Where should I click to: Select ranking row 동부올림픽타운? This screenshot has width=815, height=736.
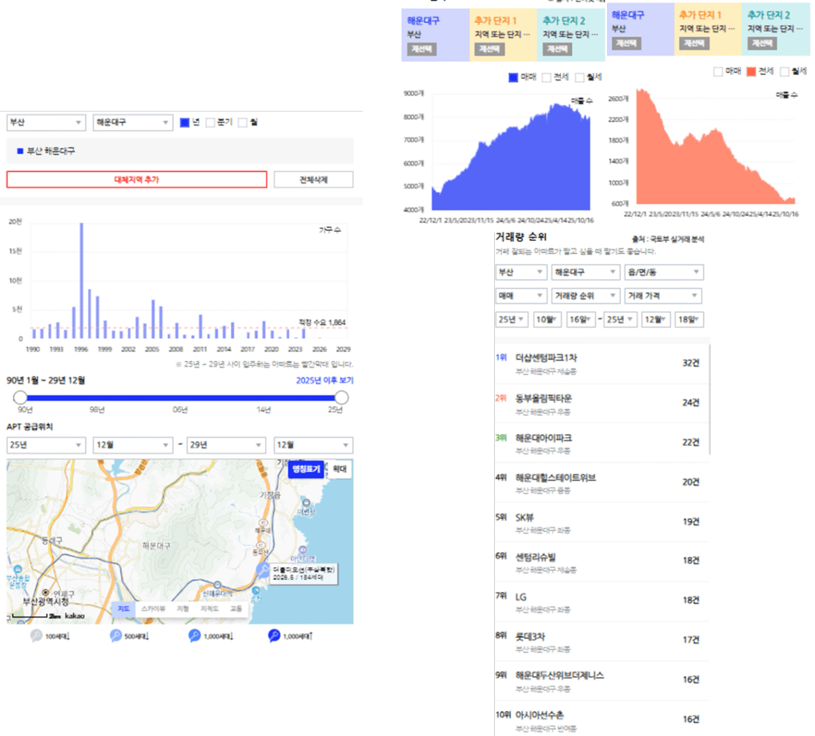(601, 404)
